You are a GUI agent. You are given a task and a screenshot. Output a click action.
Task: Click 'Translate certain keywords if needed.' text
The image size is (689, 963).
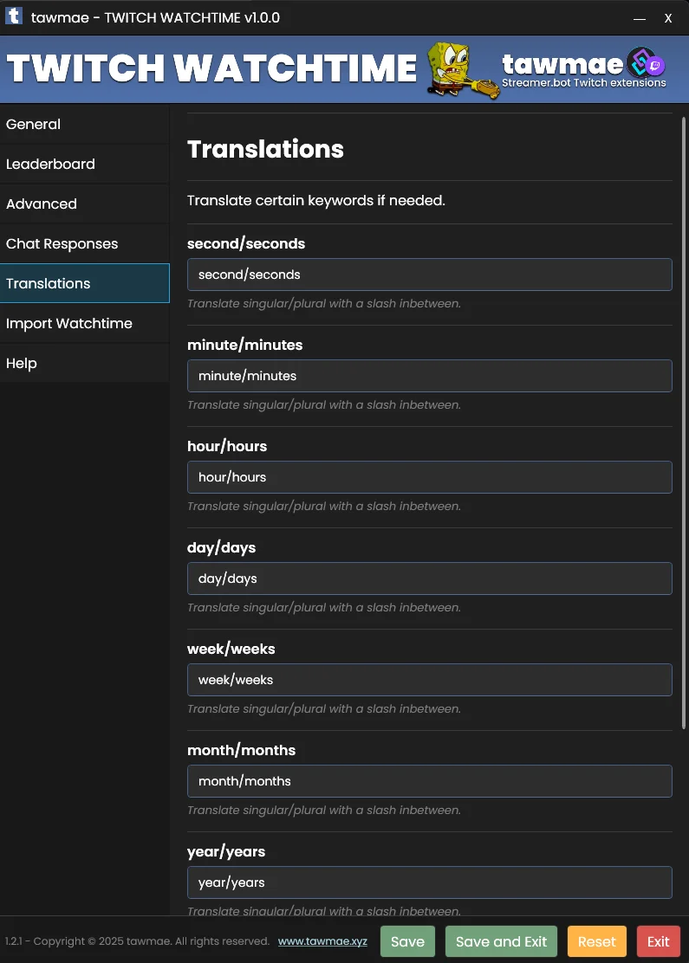click(316, 201)
